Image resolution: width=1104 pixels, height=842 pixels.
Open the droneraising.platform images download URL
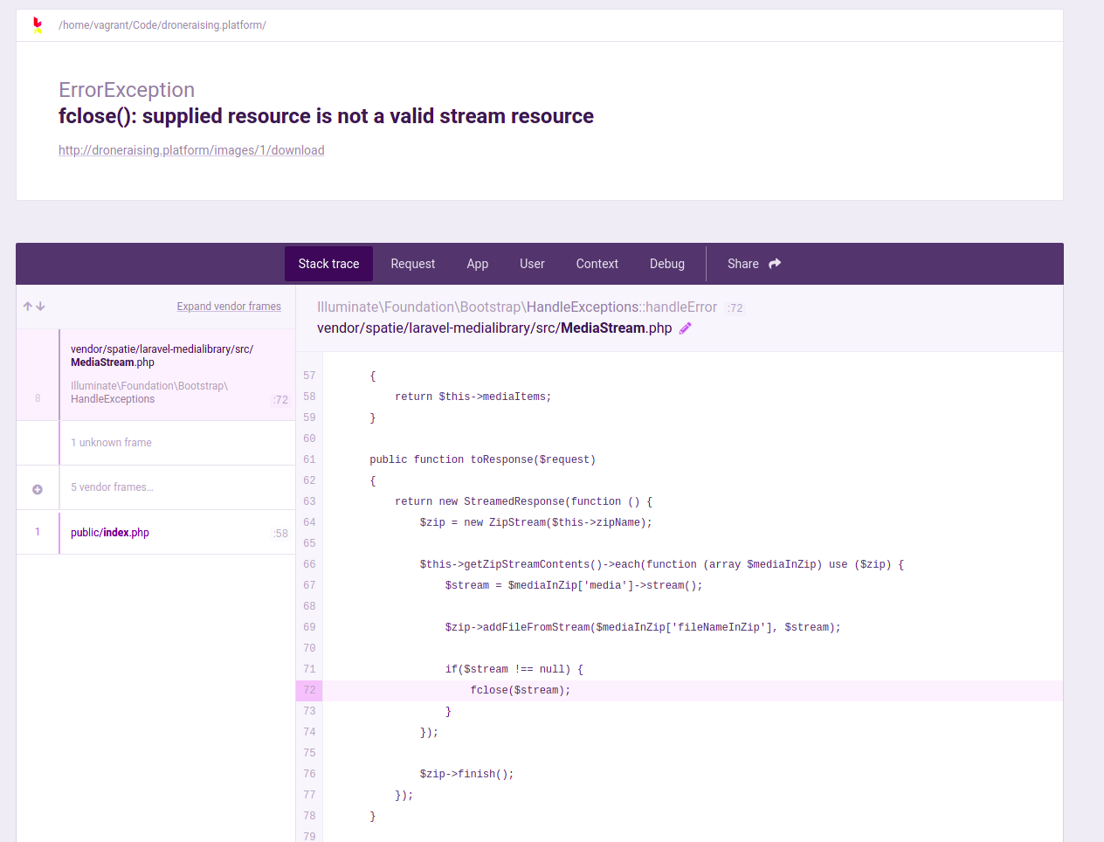[x=191, y=150]
